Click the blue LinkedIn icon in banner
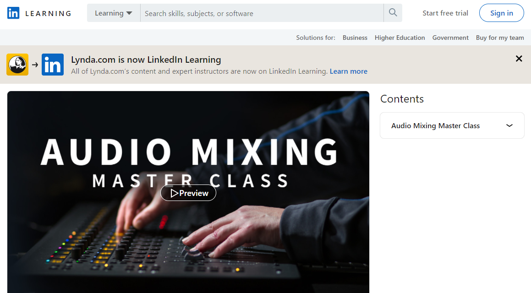 click(x=53, y=64)
